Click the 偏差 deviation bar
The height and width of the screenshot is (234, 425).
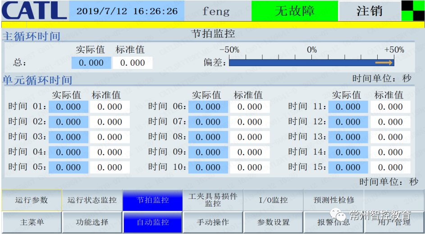point(311,63)
